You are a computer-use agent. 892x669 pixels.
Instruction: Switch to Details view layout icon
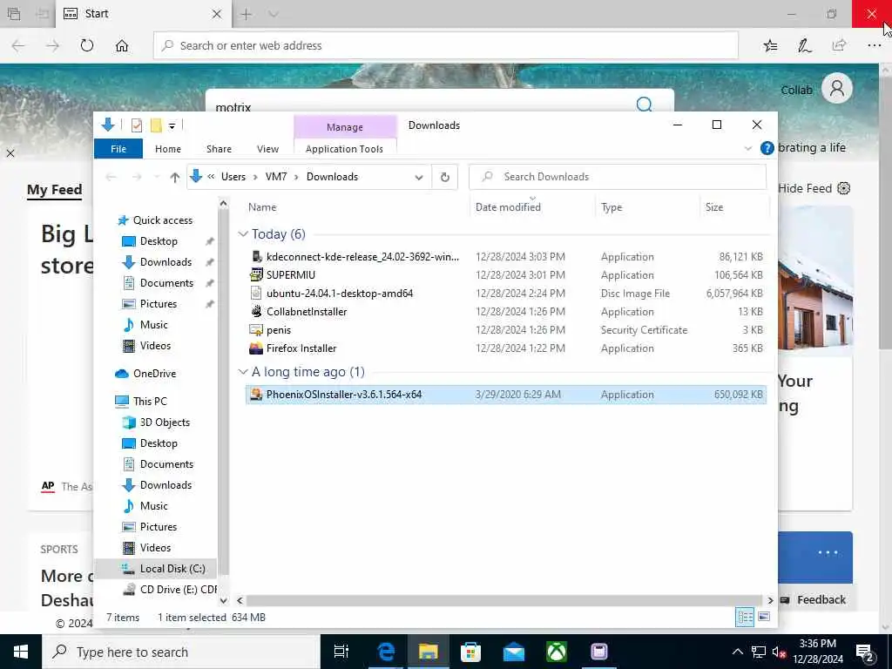tap(745, 617)
